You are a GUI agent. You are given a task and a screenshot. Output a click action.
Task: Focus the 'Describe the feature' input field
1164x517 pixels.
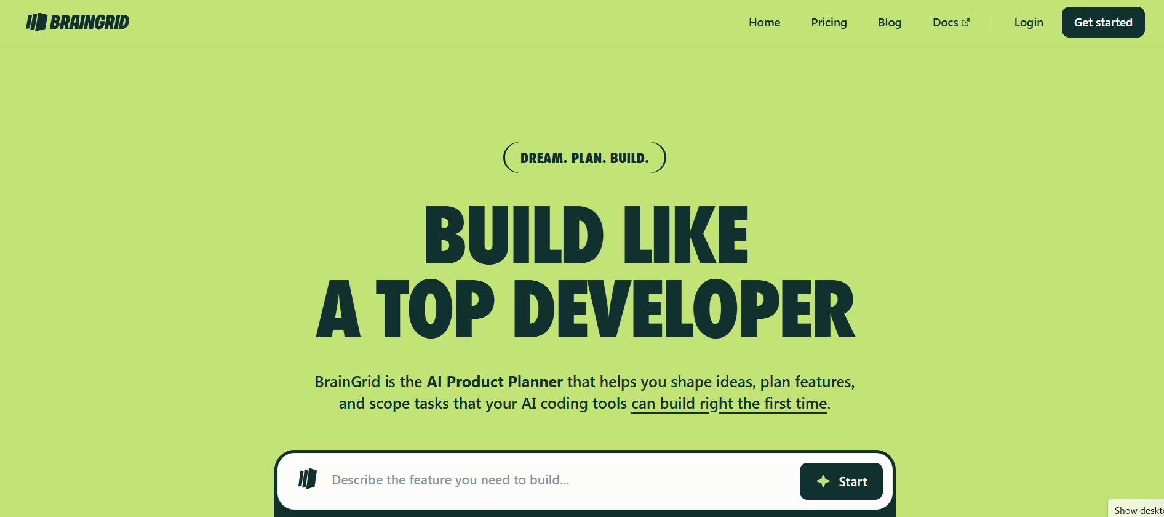tap(560, 480)
